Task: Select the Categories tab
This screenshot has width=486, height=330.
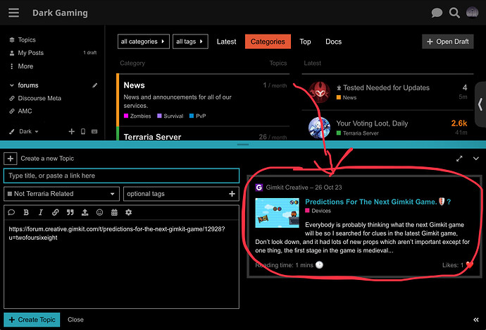Action: [x=268, y=42]
